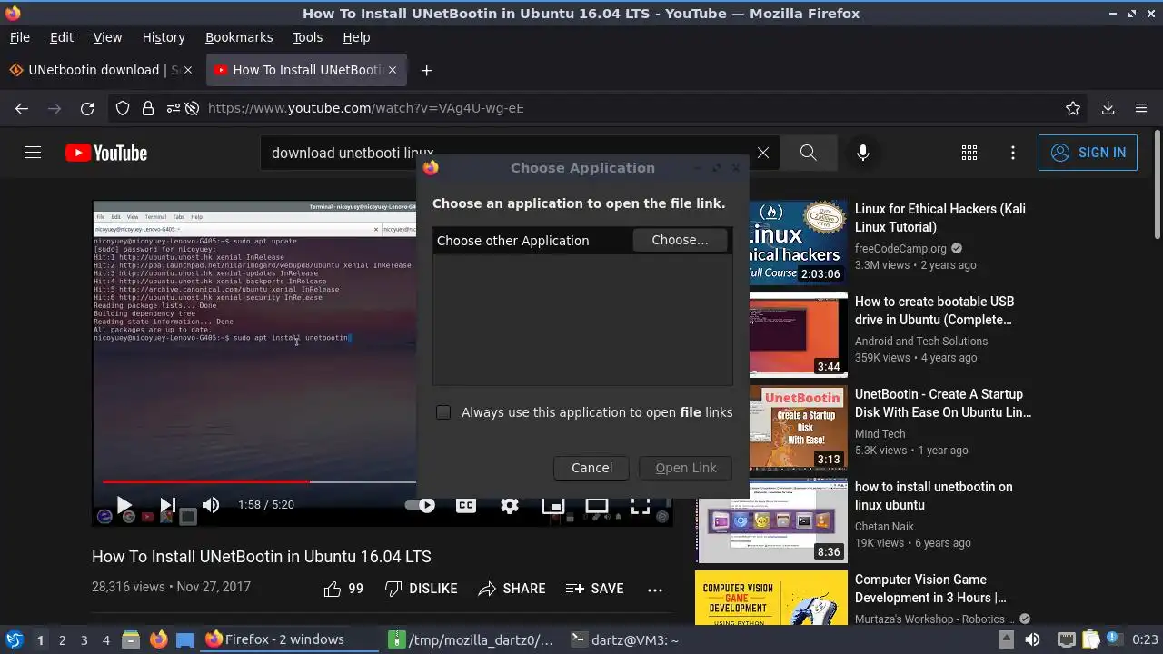Open the clipboard manager tray icon

tap(1091, 639)
